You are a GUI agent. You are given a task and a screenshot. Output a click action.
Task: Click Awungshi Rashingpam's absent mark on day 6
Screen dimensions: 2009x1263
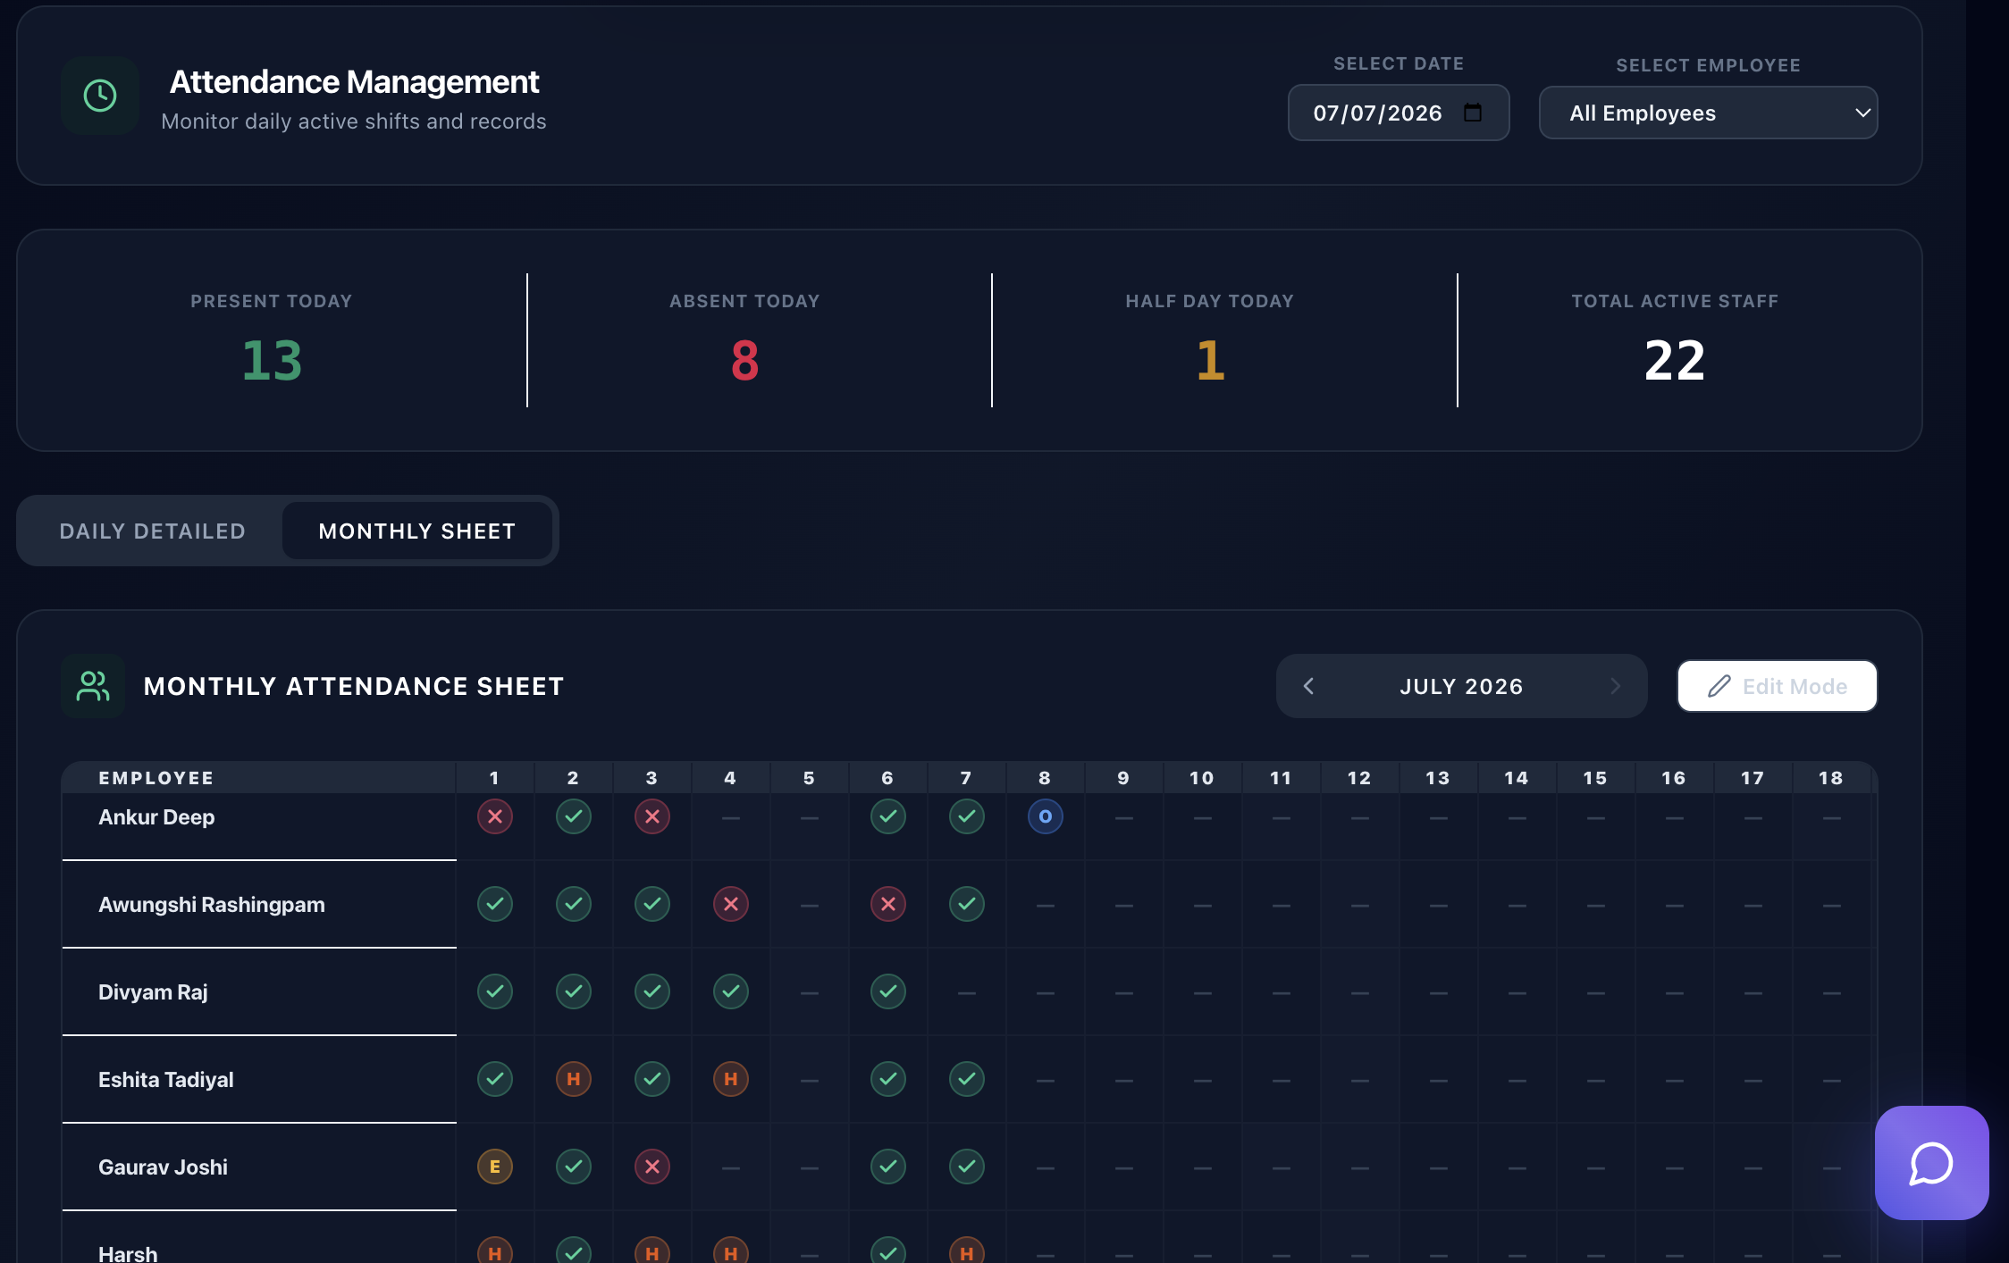point(888,904)
